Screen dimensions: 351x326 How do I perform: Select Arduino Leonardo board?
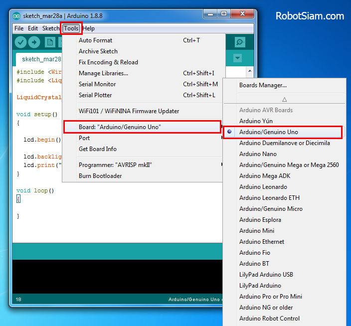[x=284, y=187]
